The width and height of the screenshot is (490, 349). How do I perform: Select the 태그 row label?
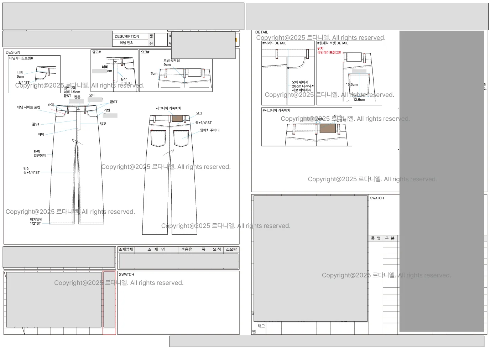point(261,326)
